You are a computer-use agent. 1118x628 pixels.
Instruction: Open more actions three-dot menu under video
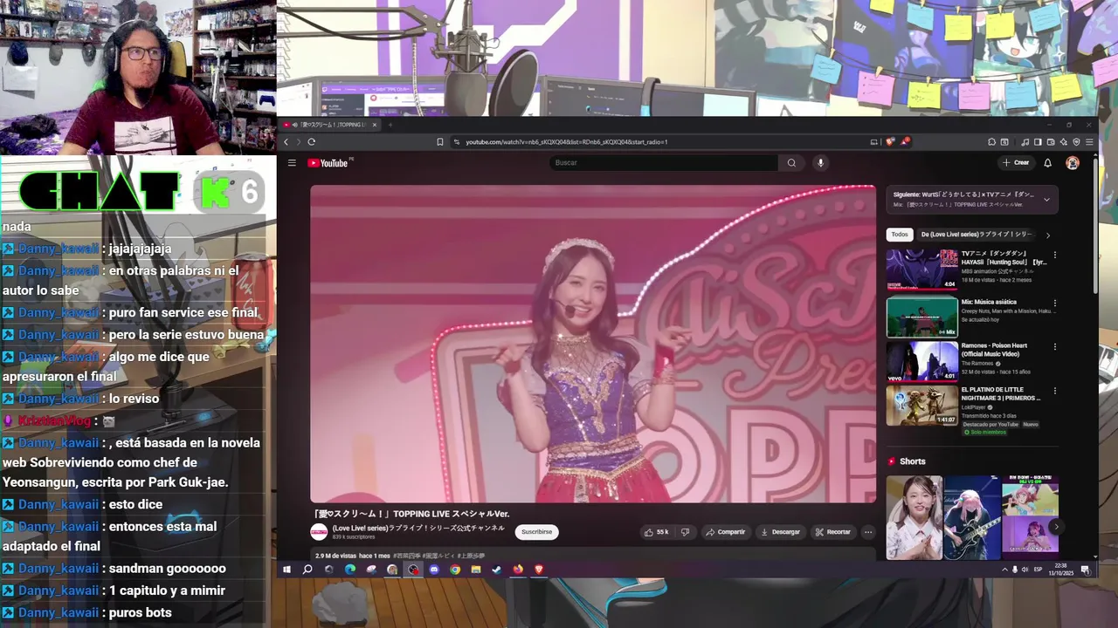click(x=868, y=532)
